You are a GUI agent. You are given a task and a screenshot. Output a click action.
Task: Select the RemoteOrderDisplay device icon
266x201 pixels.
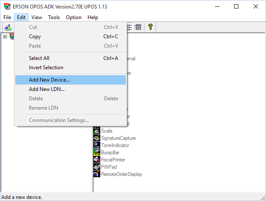[x=97, y=174]
